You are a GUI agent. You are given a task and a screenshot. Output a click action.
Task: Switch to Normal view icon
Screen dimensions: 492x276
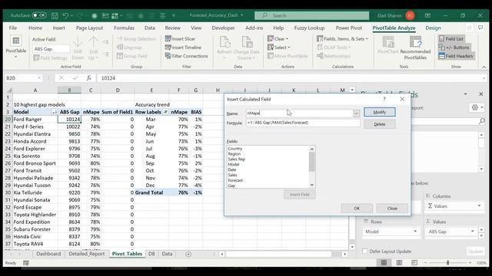pyautogui.click(x=384, y=263)
